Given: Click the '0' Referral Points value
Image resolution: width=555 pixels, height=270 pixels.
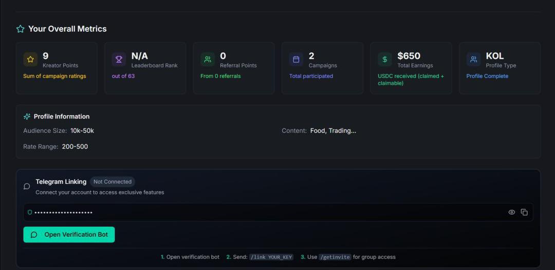Looking at the screenshot, I should (223, 56).
